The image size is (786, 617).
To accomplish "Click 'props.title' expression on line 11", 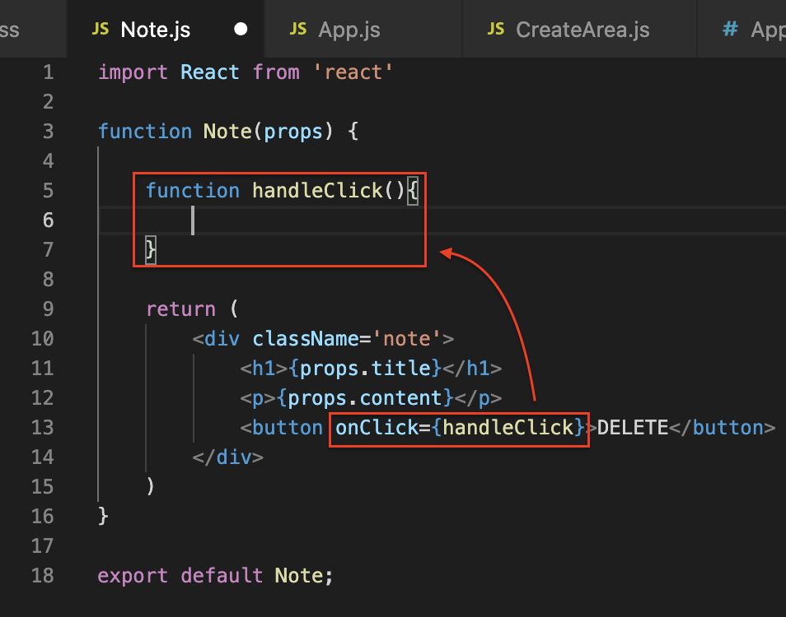I will tap(365, 369).
